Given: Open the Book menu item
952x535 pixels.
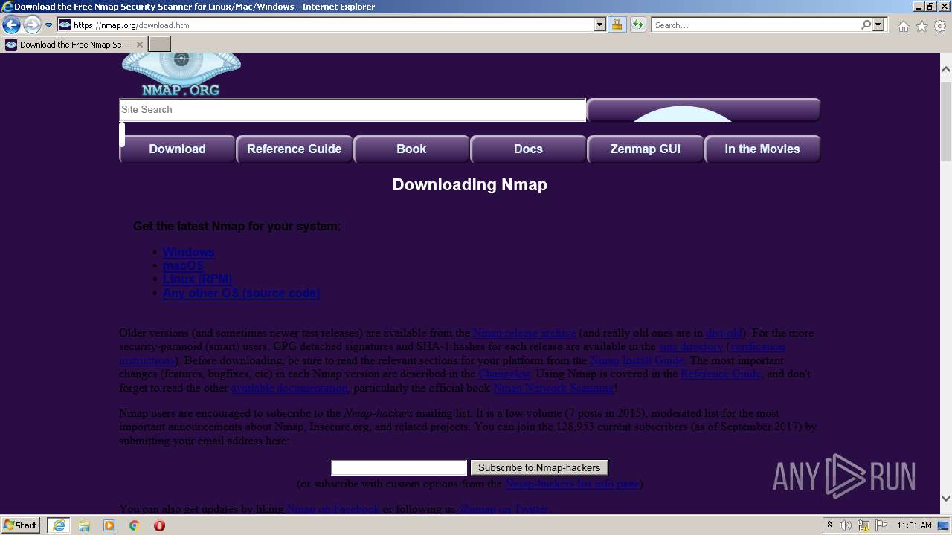Looking at the screenshot, I should tap(411, 149).
